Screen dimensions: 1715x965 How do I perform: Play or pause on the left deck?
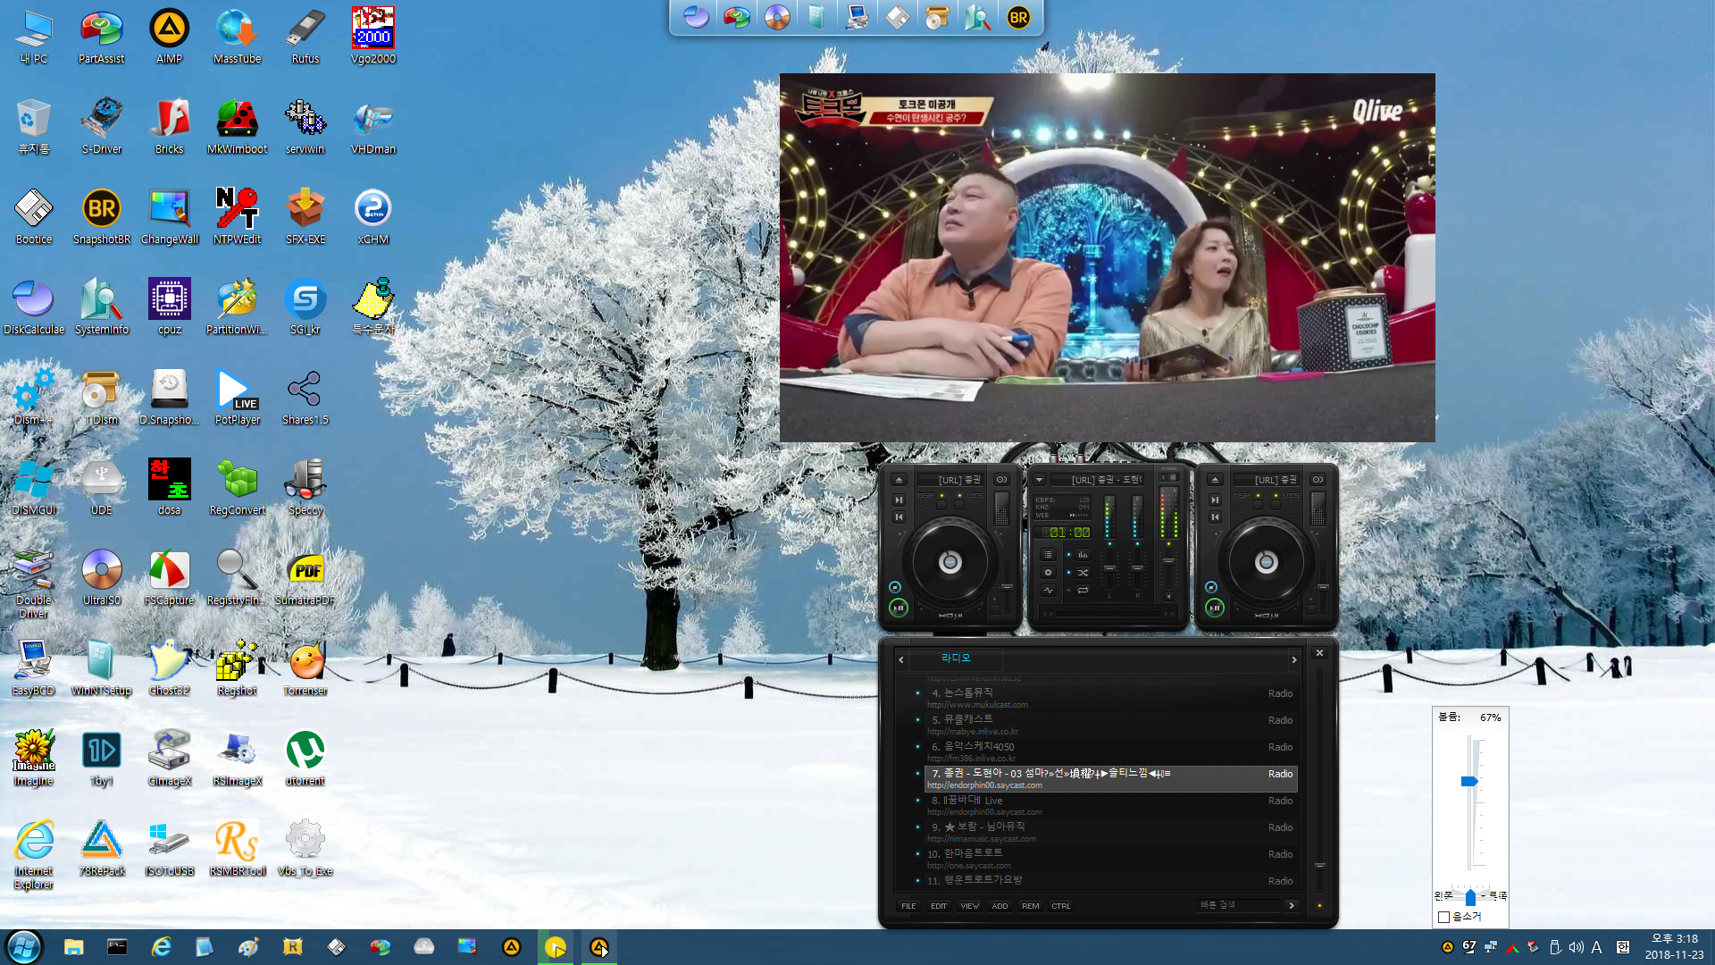[x=899, y=608]
